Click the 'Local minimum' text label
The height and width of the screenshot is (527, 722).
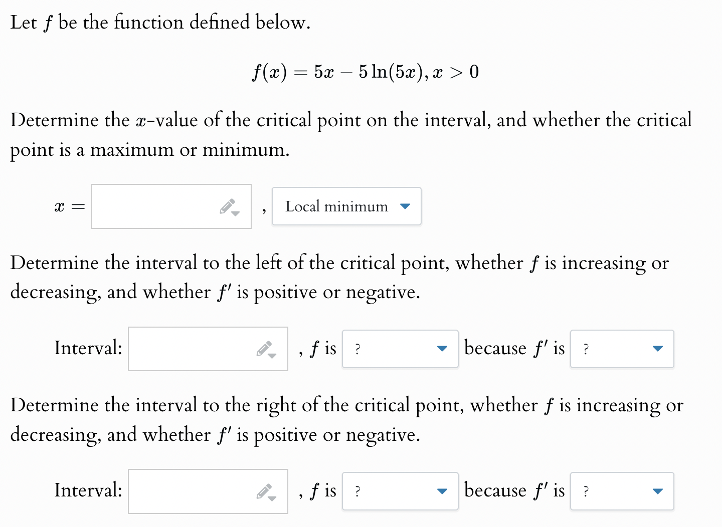pos(336,206)
